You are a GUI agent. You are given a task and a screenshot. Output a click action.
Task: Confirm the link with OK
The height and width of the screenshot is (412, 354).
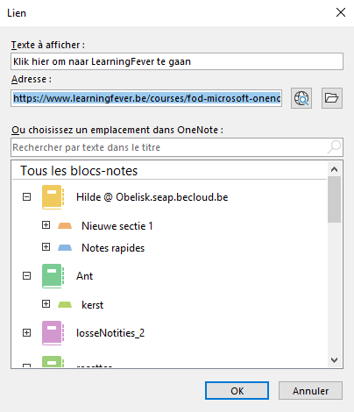pyautogui.click(x=237, y=391)
